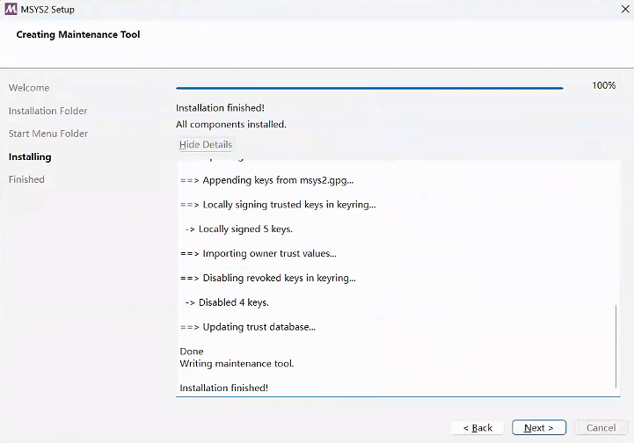
Task: Click 'Locally signing trusted keys in keyring...' line
Action: point(278,205)
